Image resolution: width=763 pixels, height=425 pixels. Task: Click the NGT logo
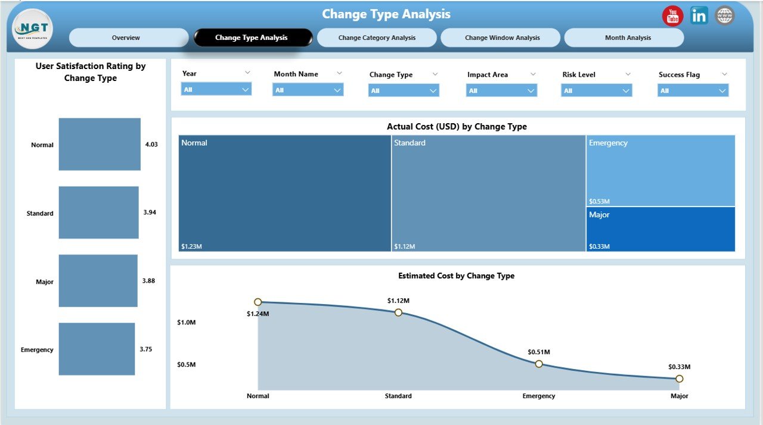[x=32, y=28]
